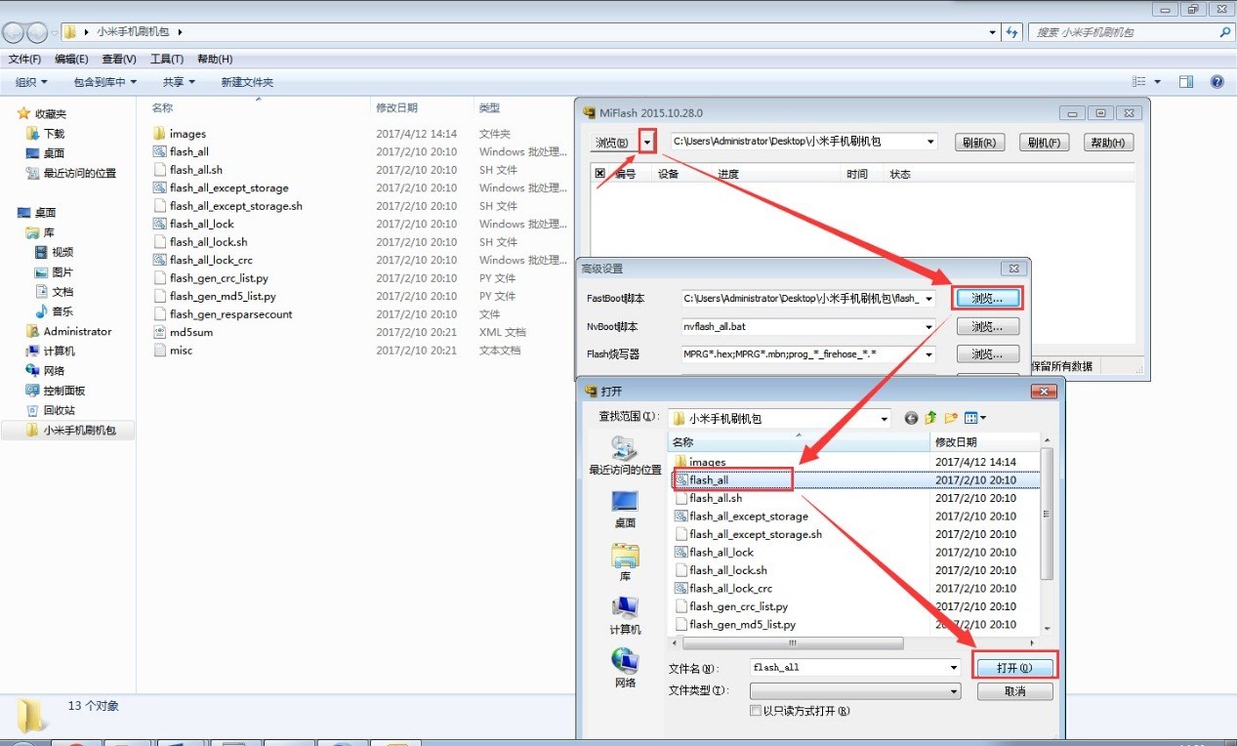Image resolution: width=1237 pixels, height=746 pixels.
Task: Change Explorer view layout icon
Action: 1138,82
